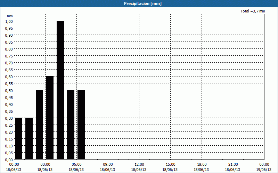Select the 0,50 mm bar just before 03:00
278x173 pixels.
(39, 125)
